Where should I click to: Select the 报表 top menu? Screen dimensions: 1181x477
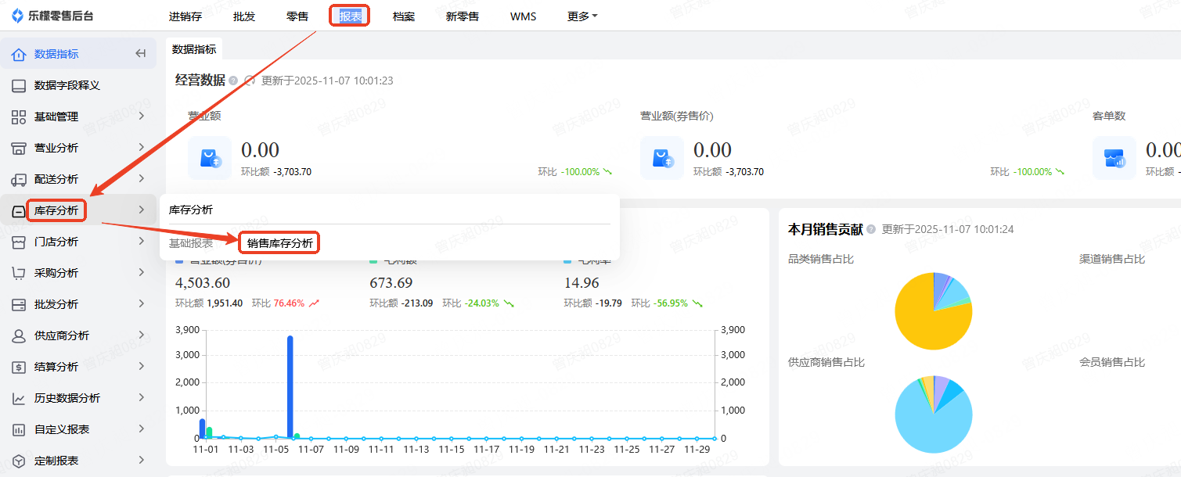[x=350, y=16]
